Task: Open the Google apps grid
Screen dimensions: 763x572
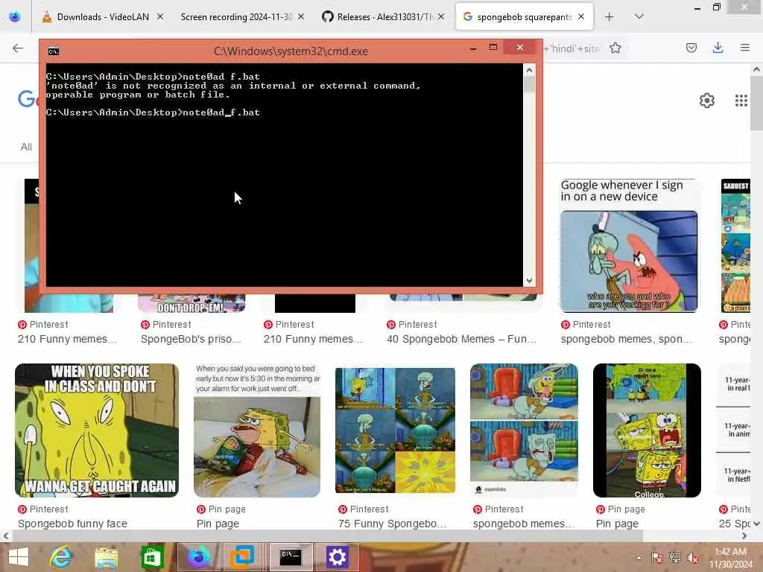Action: pyautogui.click(x=741, y=101)
